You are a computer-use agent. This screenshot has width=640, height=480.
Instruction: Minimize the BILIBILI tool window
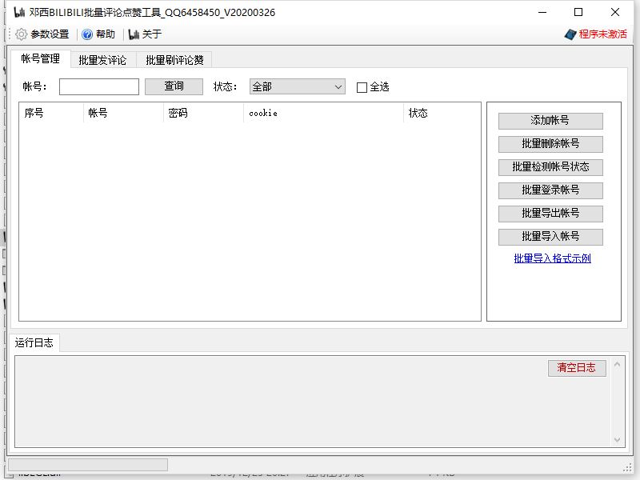click(542, 12)
